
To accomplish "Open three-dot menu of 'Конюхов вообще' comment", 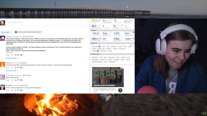I will tap(85, 63).
